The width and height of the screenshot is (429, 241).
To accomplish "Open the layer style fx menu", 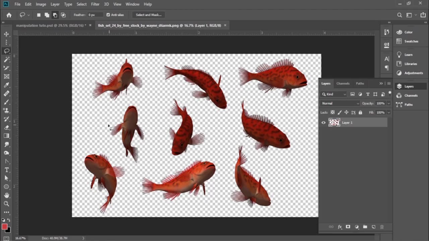I will [x=340, y=227].
